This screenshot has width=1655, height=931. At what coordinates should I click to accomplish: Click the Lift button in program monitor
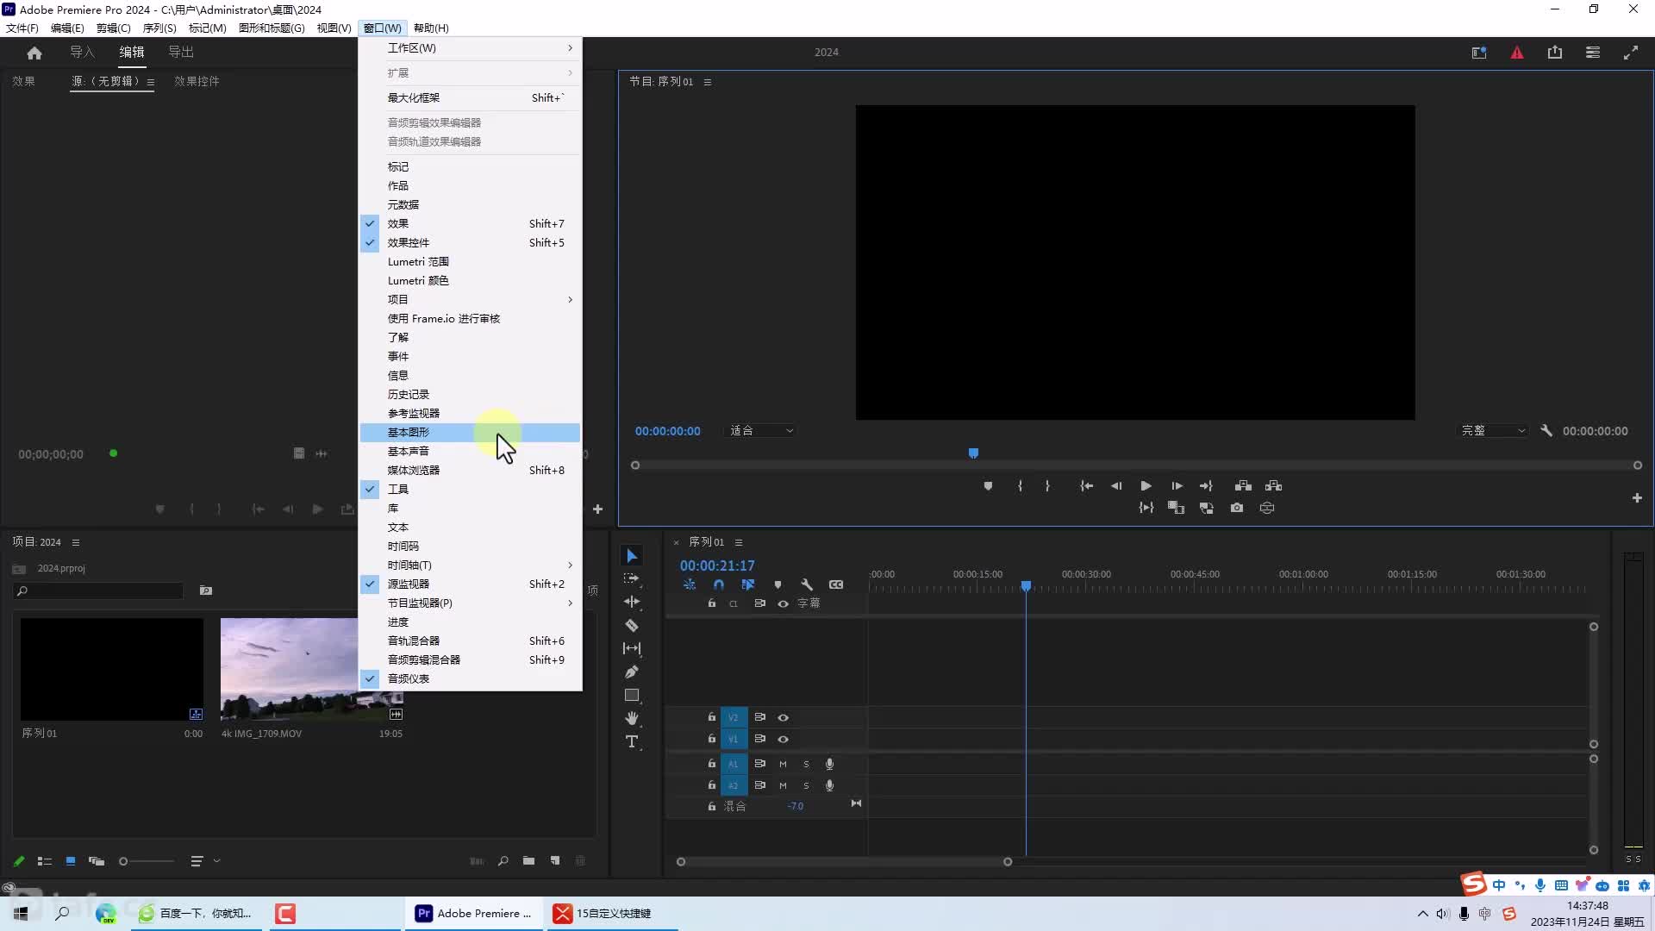coord(1243,486)
